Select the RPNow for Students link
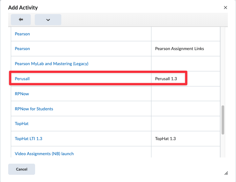236x182 pixels. tap(34, 109)
